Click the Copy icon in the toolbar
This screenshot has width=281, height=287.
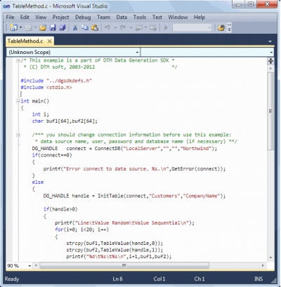(x=85, y=27)
